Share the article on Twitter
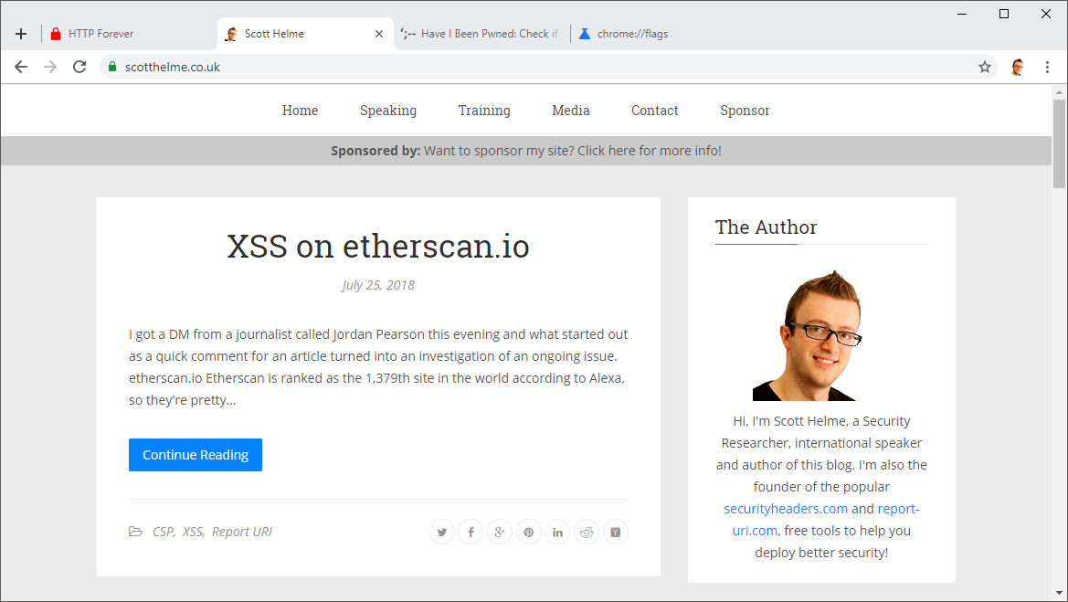This screenshot has width=1068, height=602. 441,531
